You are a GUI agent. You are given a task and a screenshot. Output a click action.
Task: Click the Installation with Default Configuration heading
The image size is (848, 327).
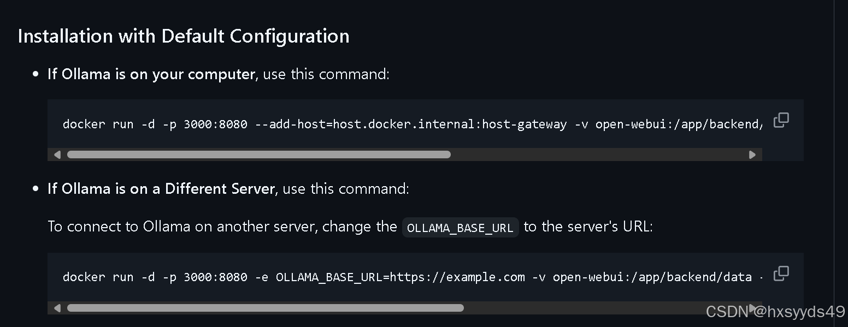pyautogui.click(x=184, y=36)
